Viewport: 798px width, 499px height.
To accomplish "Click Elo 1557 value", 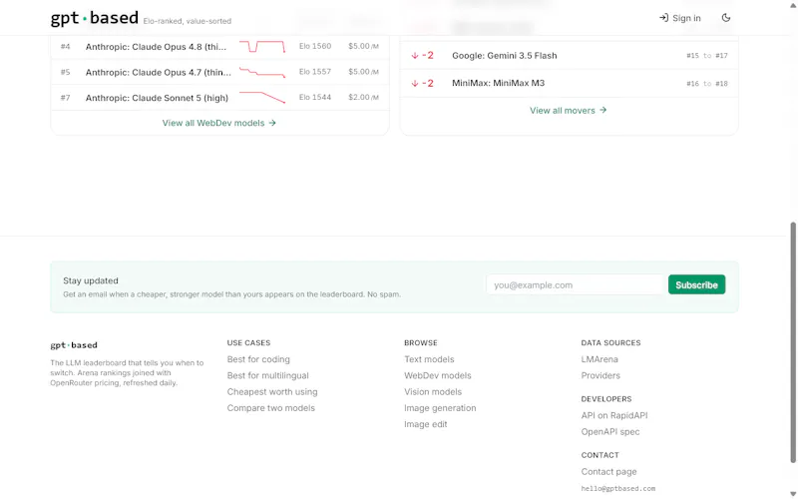I will coord(315,71).
